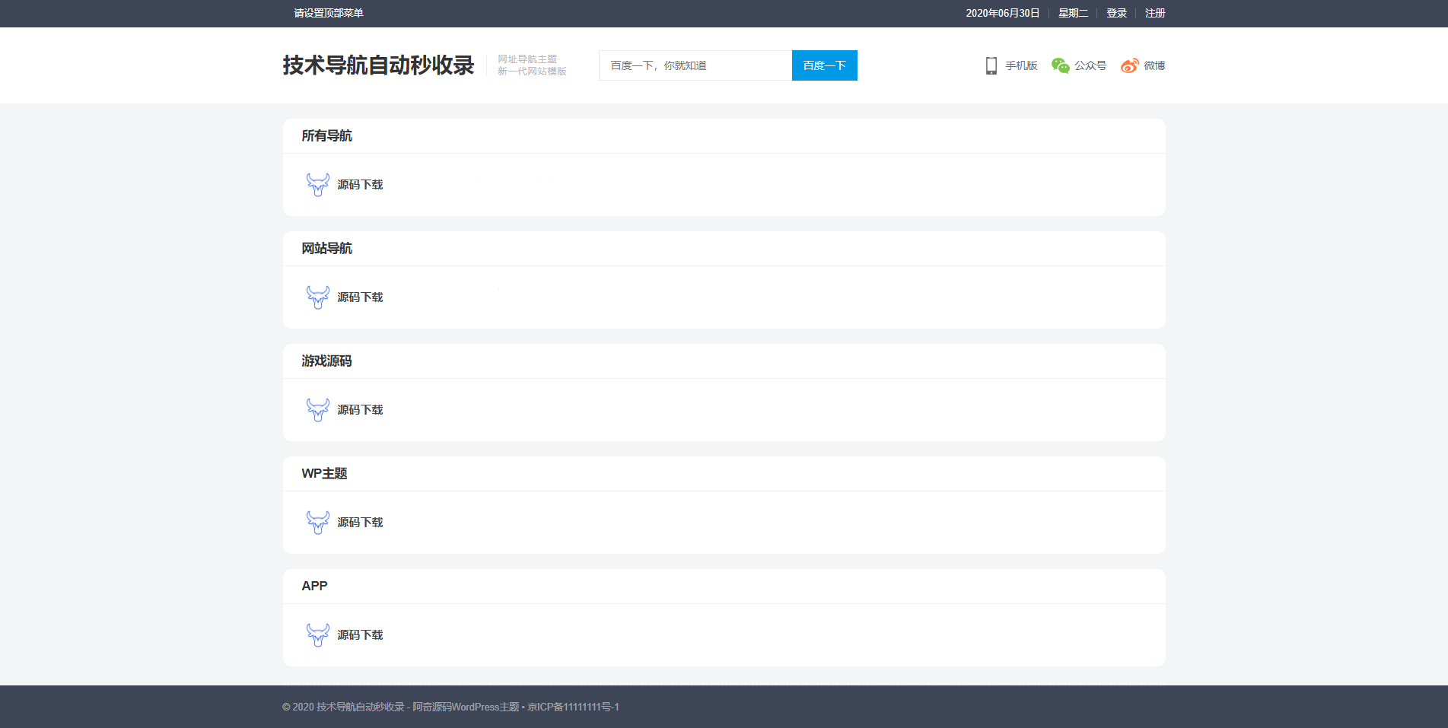Click the ox icon beside 源码下载 under 所有导航
Screen dimensions: 1448x728
(x=317, y=184)
